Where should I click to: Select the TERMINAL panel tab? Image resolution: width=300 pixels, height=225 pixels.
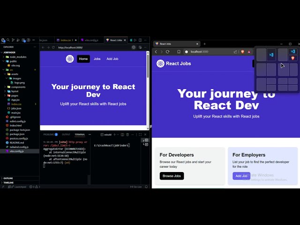coord(80,135)
